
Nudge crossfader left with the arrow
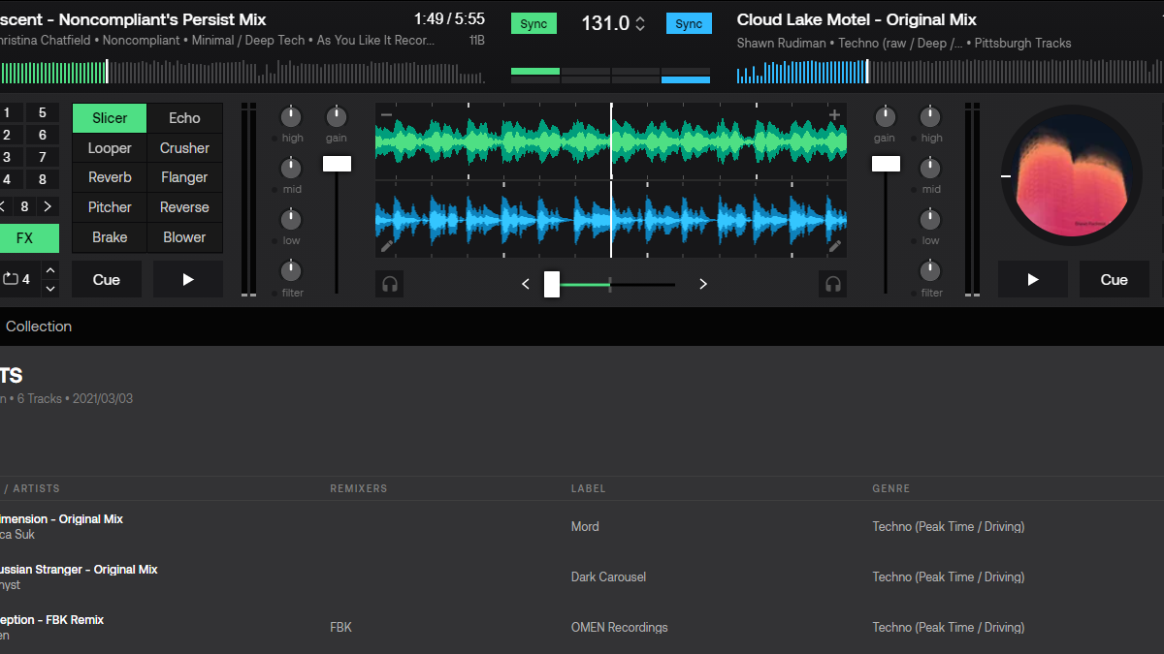click(x=526, y=284)
